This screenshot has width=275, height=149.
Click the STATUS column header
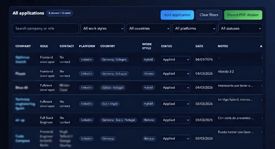coord(167,46)
